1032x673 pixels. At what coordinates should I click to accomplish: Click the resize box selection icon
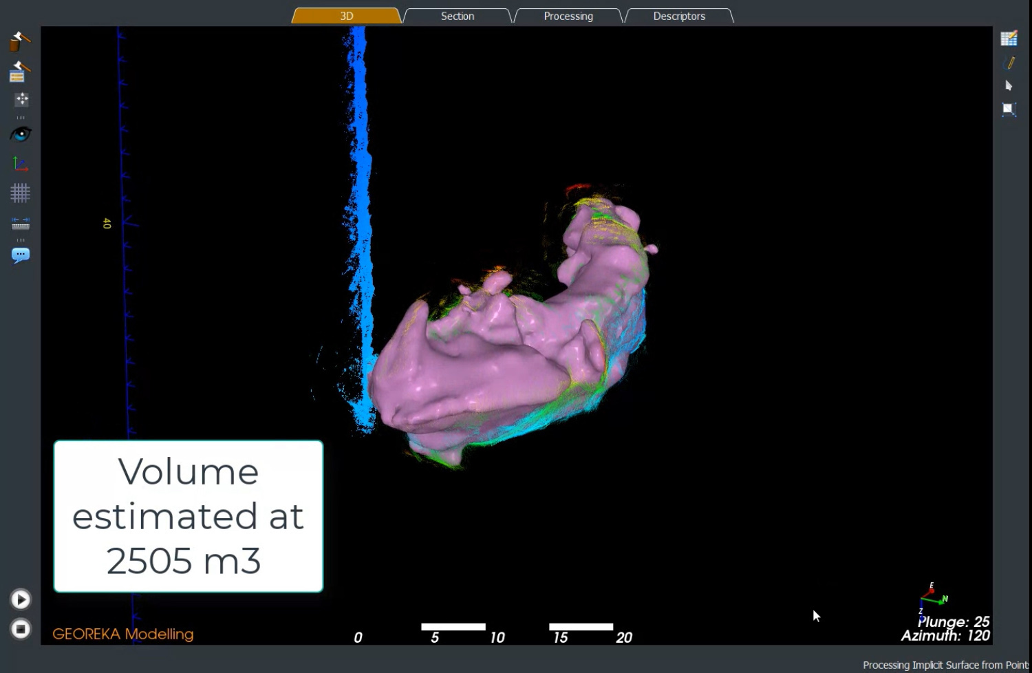(x=1009, y=109)
